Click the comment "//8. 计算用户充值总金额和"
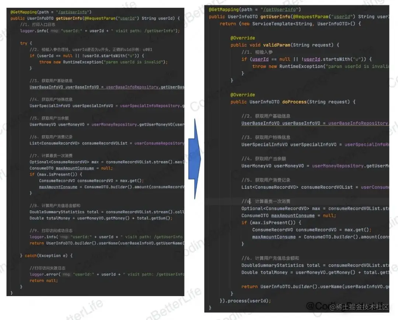The image size is (398, 320). (55, 206)
